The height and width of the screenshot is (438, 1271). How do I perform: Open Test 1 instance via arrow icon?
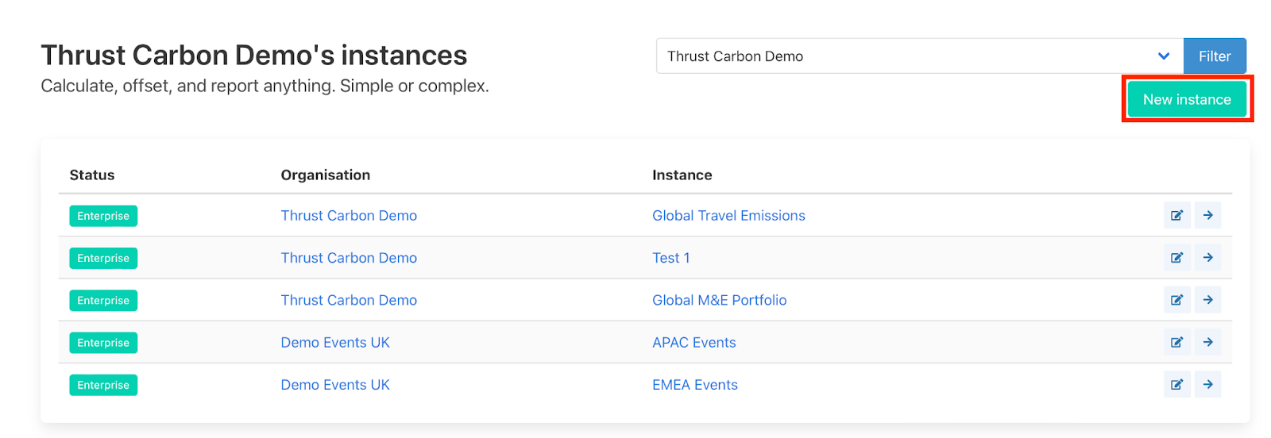pos(1207,258)
